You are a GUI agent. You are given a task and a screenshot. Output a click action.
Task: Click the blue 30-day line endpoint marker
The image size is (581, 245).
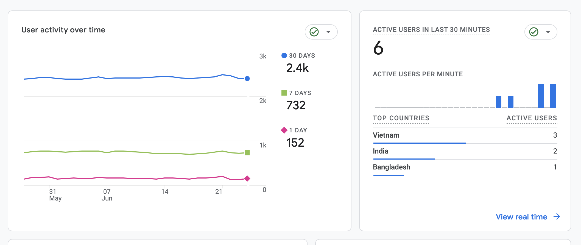click(247, 79)
